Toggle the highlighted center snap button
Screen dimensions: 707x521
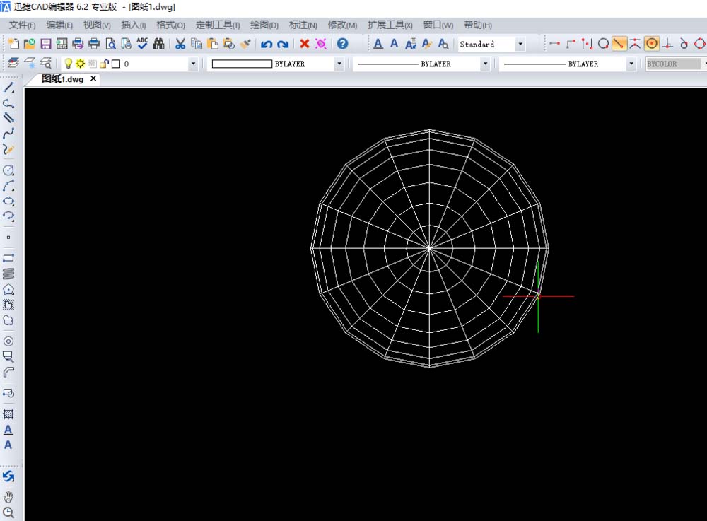[x=651, y=44]
